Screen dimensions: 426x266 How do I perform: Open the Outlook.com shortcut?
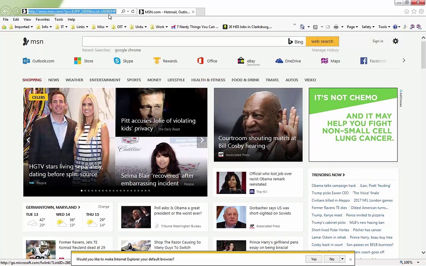[x=38, y=61]
